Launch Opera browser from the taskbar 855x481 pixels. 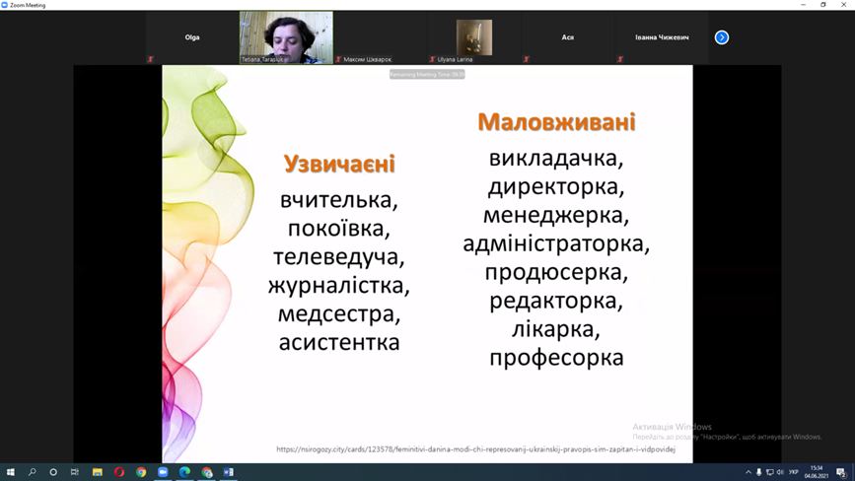point(119,472)
